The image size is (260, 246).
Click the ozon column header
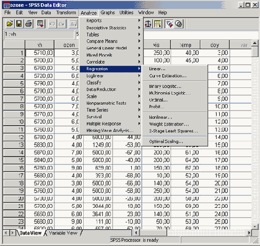[x=67, y=45]
